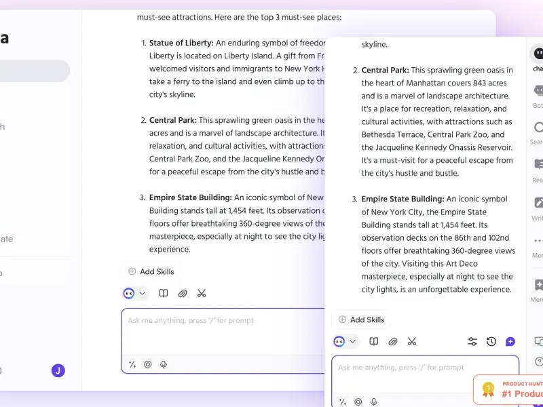Open chat history clock icon in side panel
The width and height of the screenshot is (543, 407).
coord(491,342)
